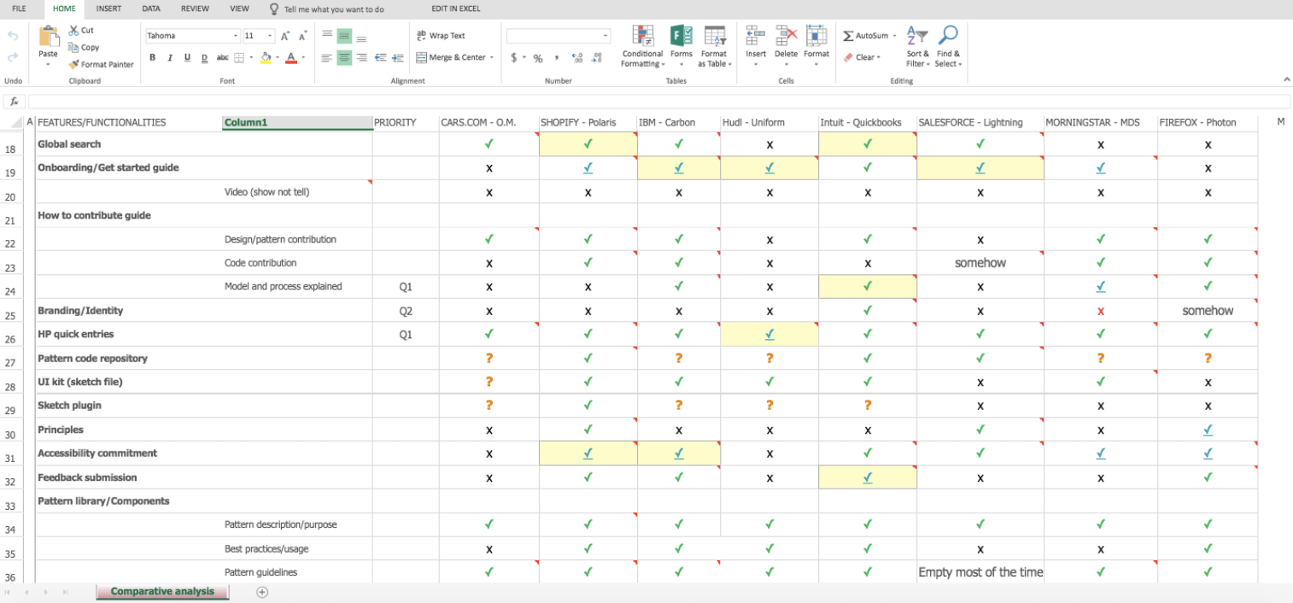1293x603 pixels.
Task: Open the number format combo box
Action: [559, 36]
